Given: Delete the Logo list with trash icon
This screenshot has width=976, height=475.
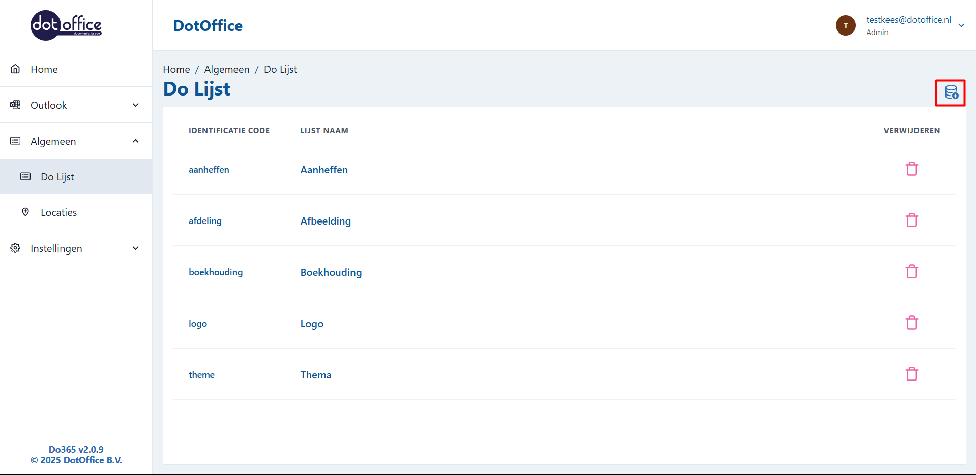Looking at the screenshot, I should coord(911,323).
